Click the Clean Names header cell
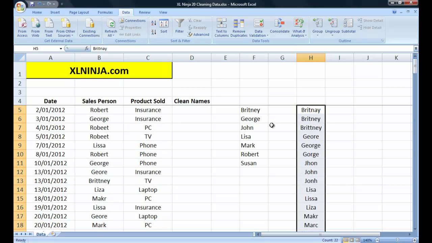 click(x=192, y=101)
